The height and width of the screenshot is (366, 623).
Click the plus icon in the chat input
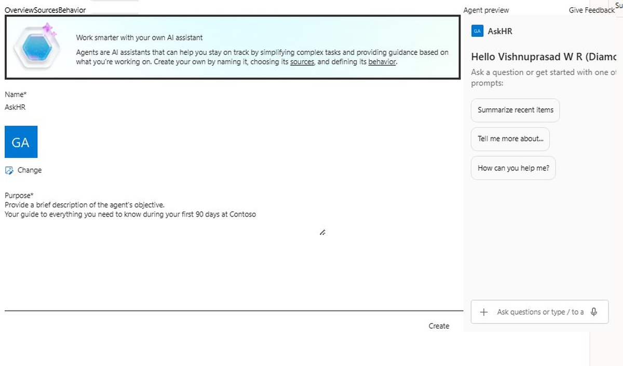click(484, 312)
